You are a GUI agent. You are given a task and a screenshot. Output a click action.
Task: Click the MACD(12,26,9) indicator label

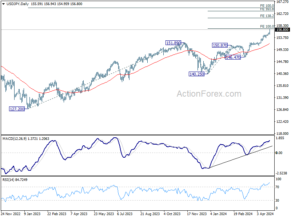pyautogui.click(x=15, y=139)
